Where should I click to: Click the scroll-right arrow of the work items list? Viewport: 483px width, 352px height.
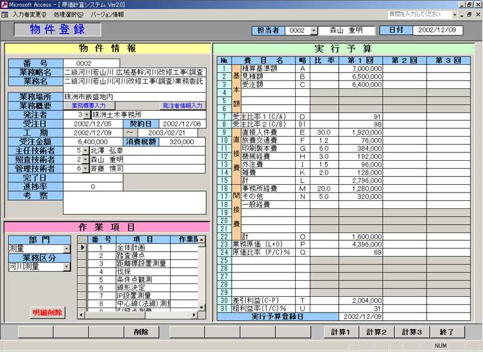tap(195, 314)
